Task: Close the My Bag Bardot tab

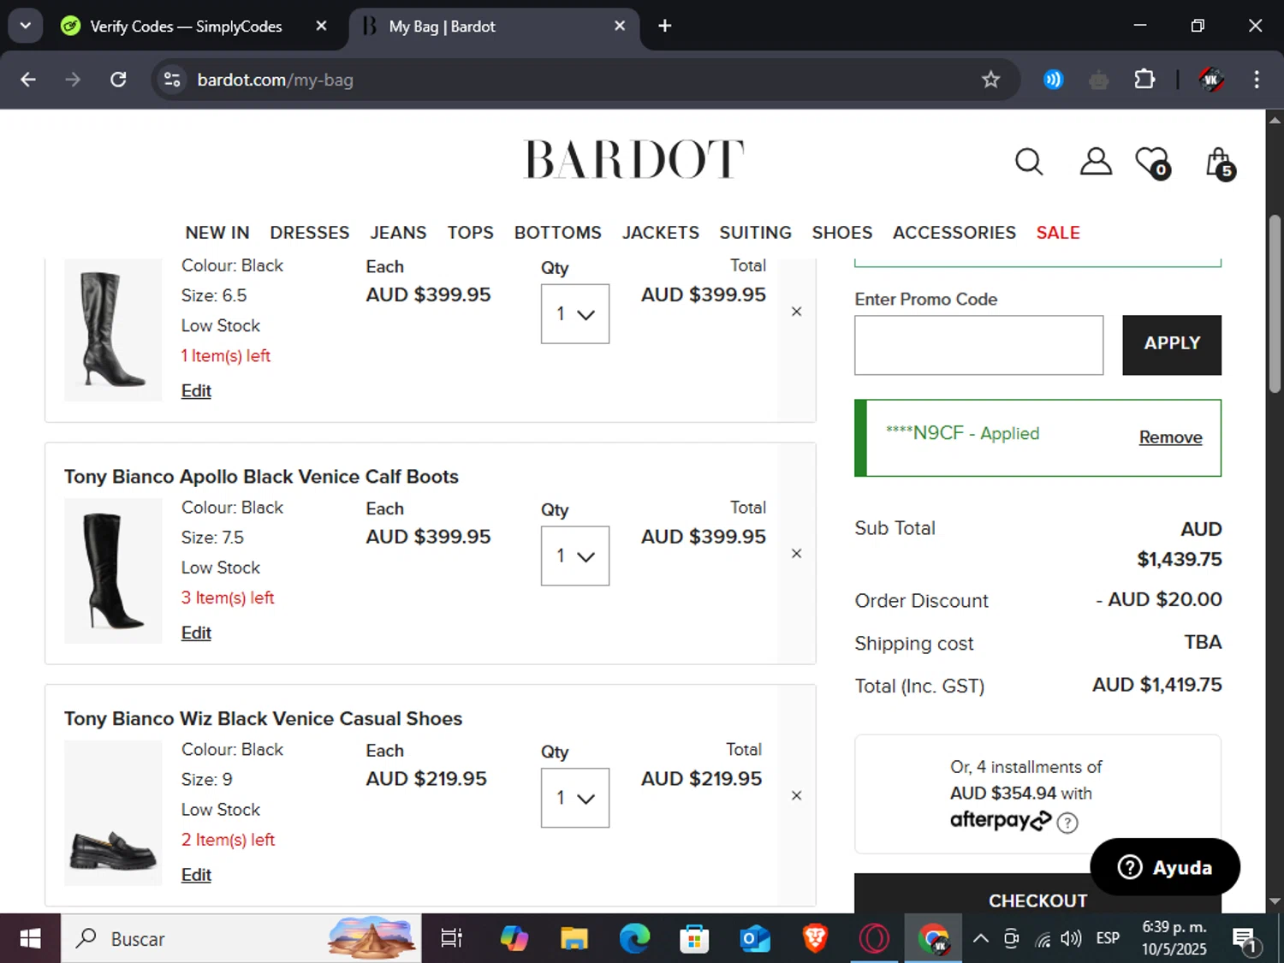Action: 620,26
